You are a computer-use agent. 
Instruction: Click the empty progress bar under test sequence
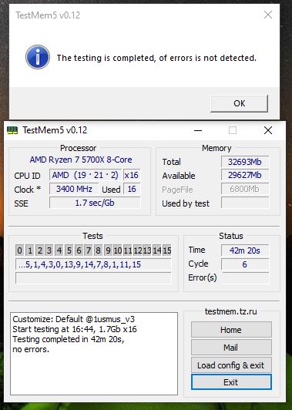point(93,278)
